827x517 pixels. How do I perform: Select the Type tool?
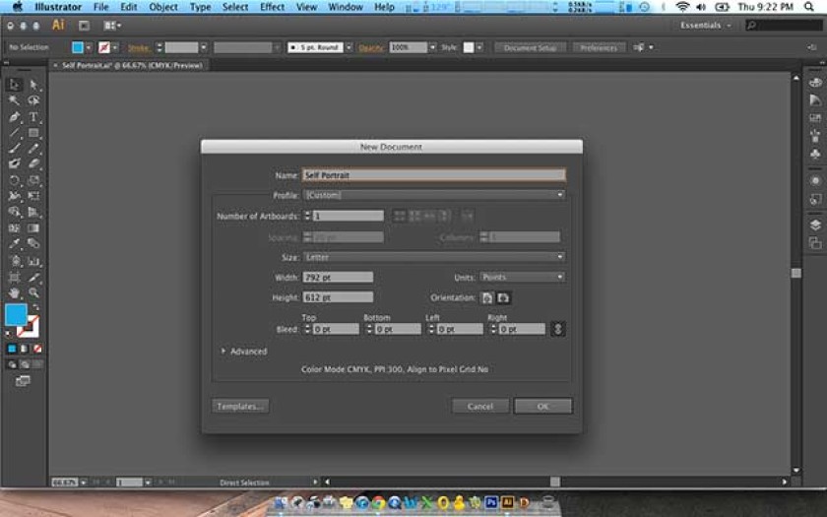33,116
